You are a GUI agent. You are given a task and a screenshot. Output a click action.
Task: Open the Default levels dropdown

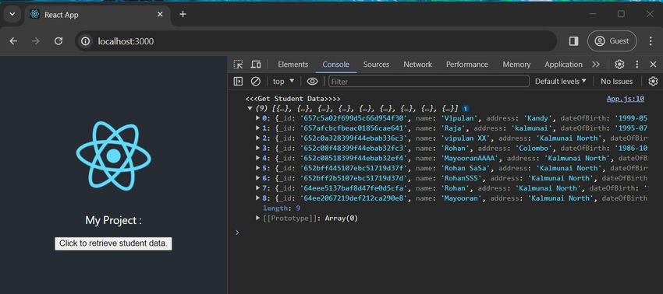tap(561, 82)
